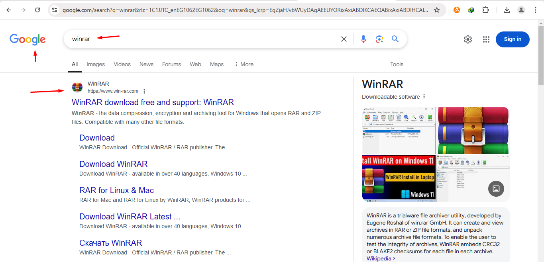The height and width of the screenshot is (262, 544).
Task: Open browser Downloads icon
Action: [x=507, y=10]
